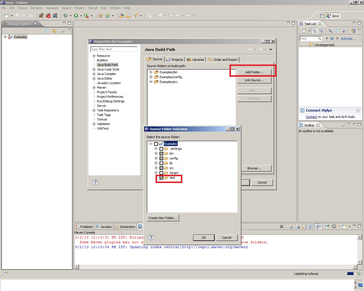
Task: Click Link with Editor in Package Explorer
Action: tap(54, 31)
